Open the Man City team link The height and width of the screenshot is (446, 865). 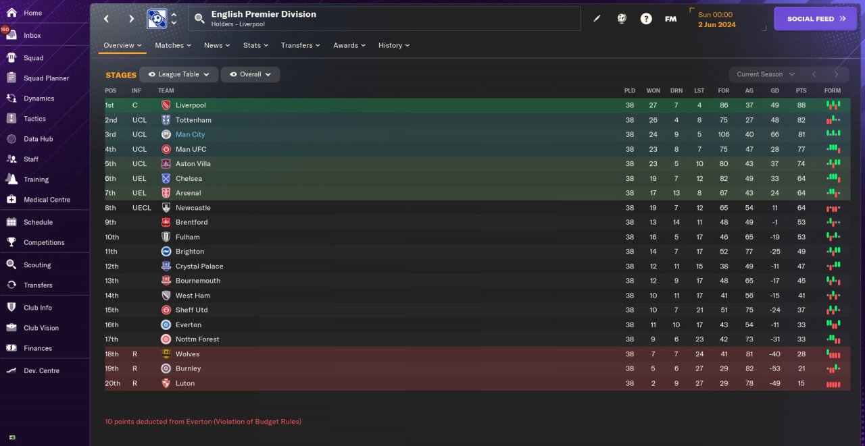point(190,134)
